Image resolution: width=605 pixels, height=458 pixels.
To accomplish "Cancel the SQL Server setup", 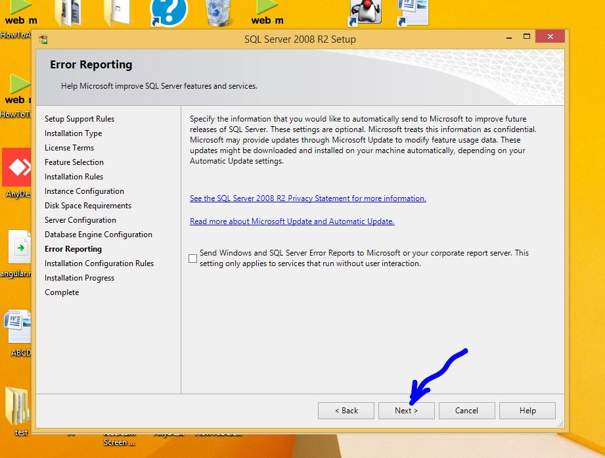I will point(466,411).
